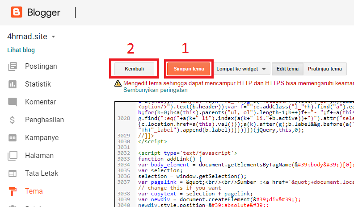Open the Statistik bar chart icon

(x=13, y=84)
